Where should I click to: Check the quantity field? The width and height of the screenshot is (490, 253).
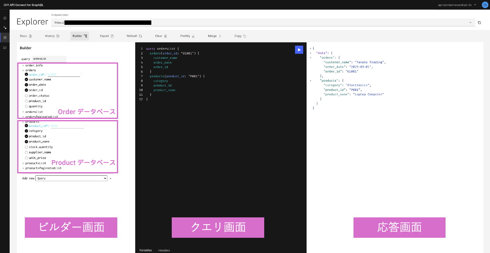(26, 106)
